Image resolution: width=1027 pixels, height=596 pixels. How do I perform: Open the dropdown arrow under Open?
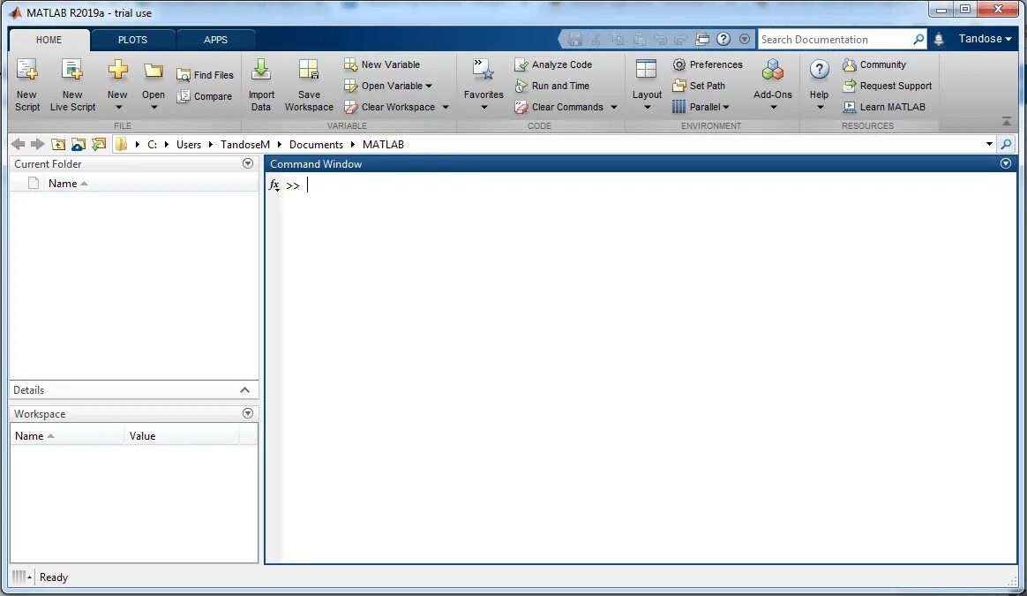point(154,108)
